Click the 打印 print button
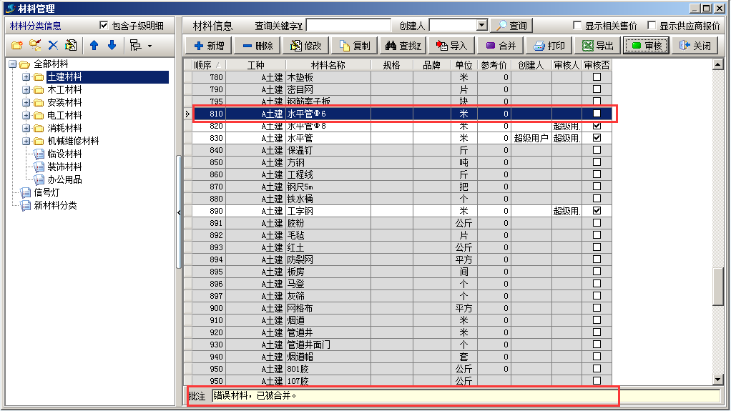 (549, 46)
